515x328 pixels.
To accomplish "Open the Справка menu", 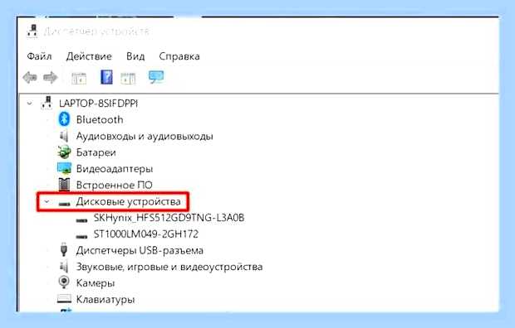I will tap(179, 56).
